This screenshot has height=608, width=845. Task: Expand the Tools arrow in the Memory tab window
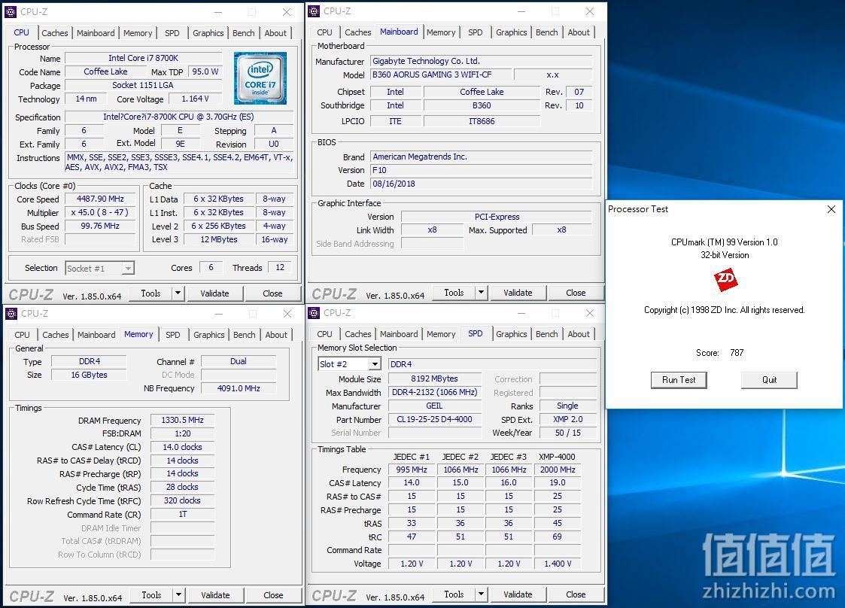pos(178,595)
